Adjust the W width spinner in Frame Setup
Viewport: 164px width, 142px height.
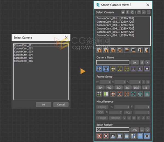[105, 82]
